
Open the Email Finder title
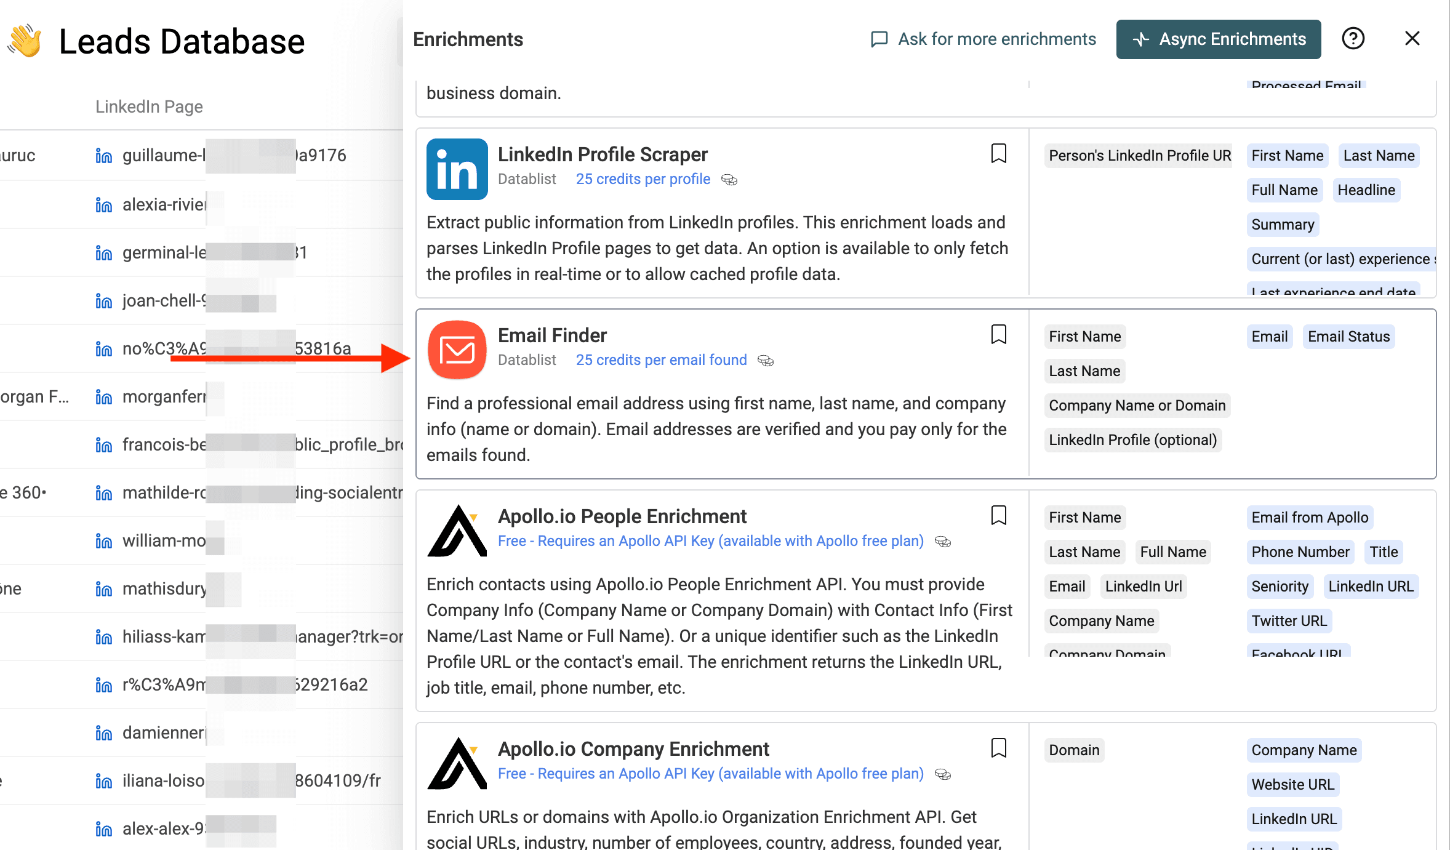pos(552,335)
